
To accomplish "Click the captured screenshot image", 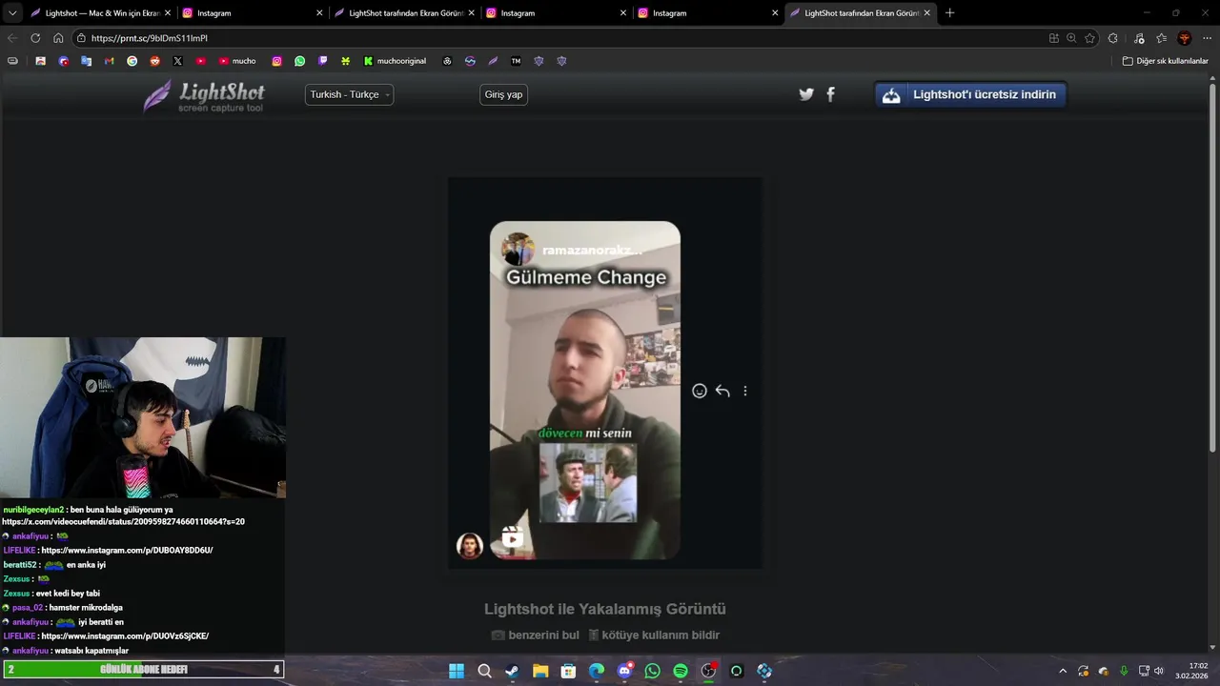I will (604, 373).
